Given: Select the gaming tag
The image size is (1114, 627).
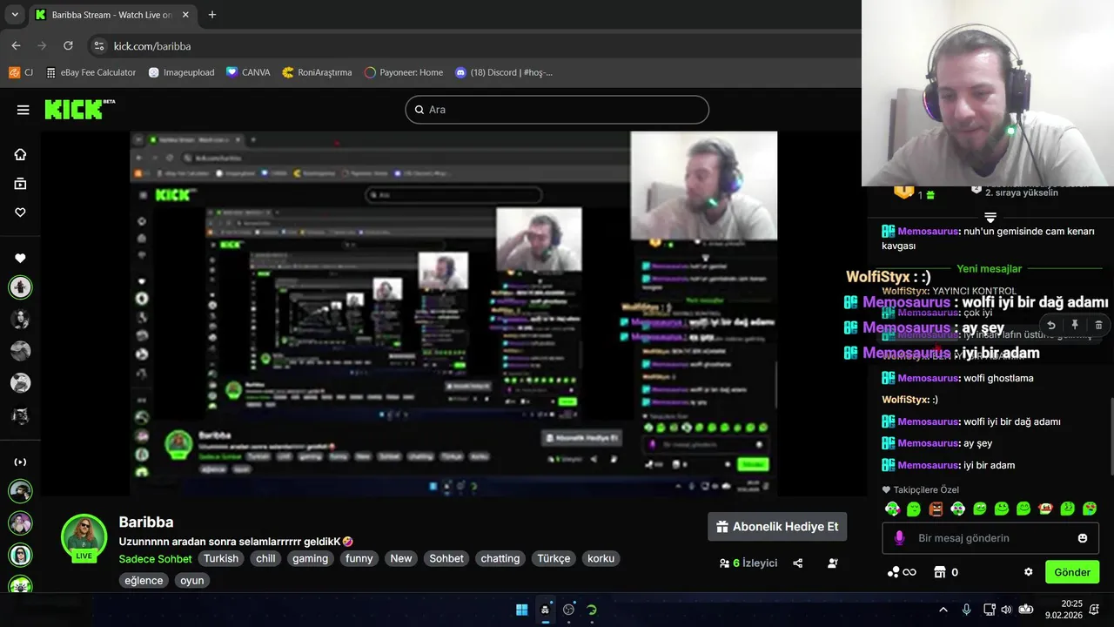Looking at the screenshot, I should [x=310, y=559].
